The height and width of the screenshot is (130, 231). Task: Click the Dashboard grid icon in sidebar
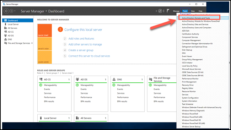6,20
